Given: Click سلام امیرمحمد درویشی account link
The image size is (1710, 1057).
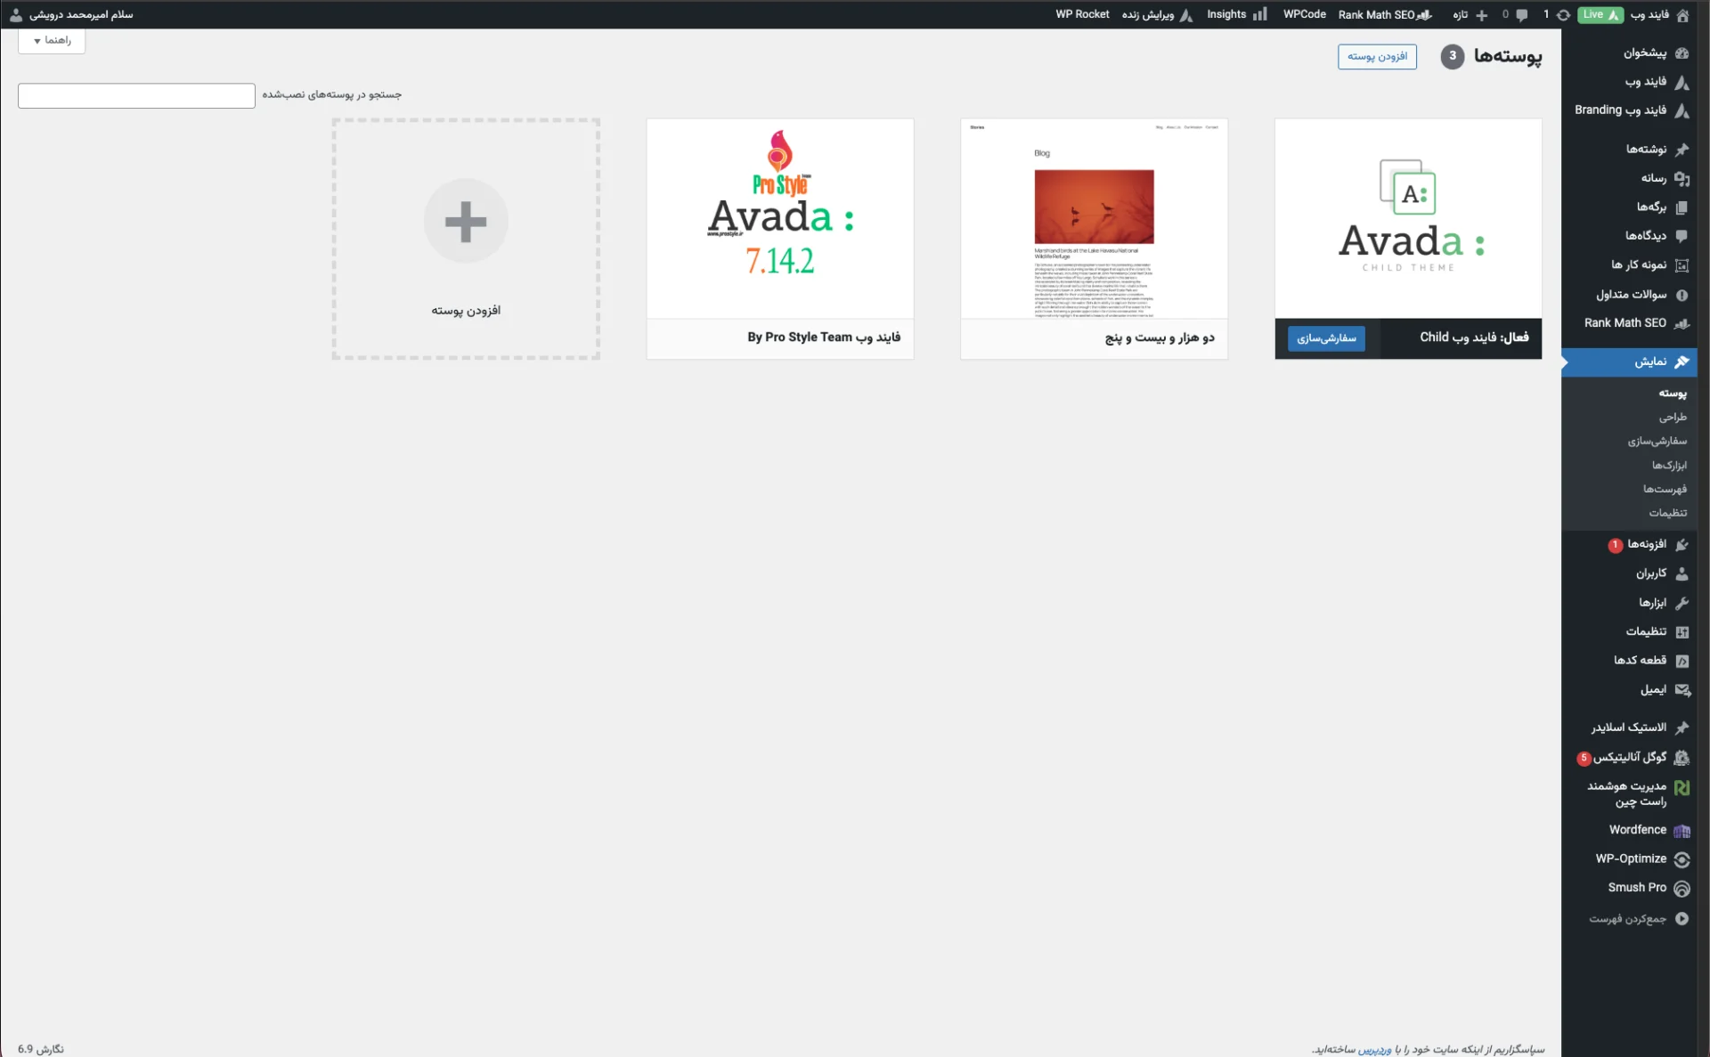Looking at the screenshot, I should click(x=81, y=14).
